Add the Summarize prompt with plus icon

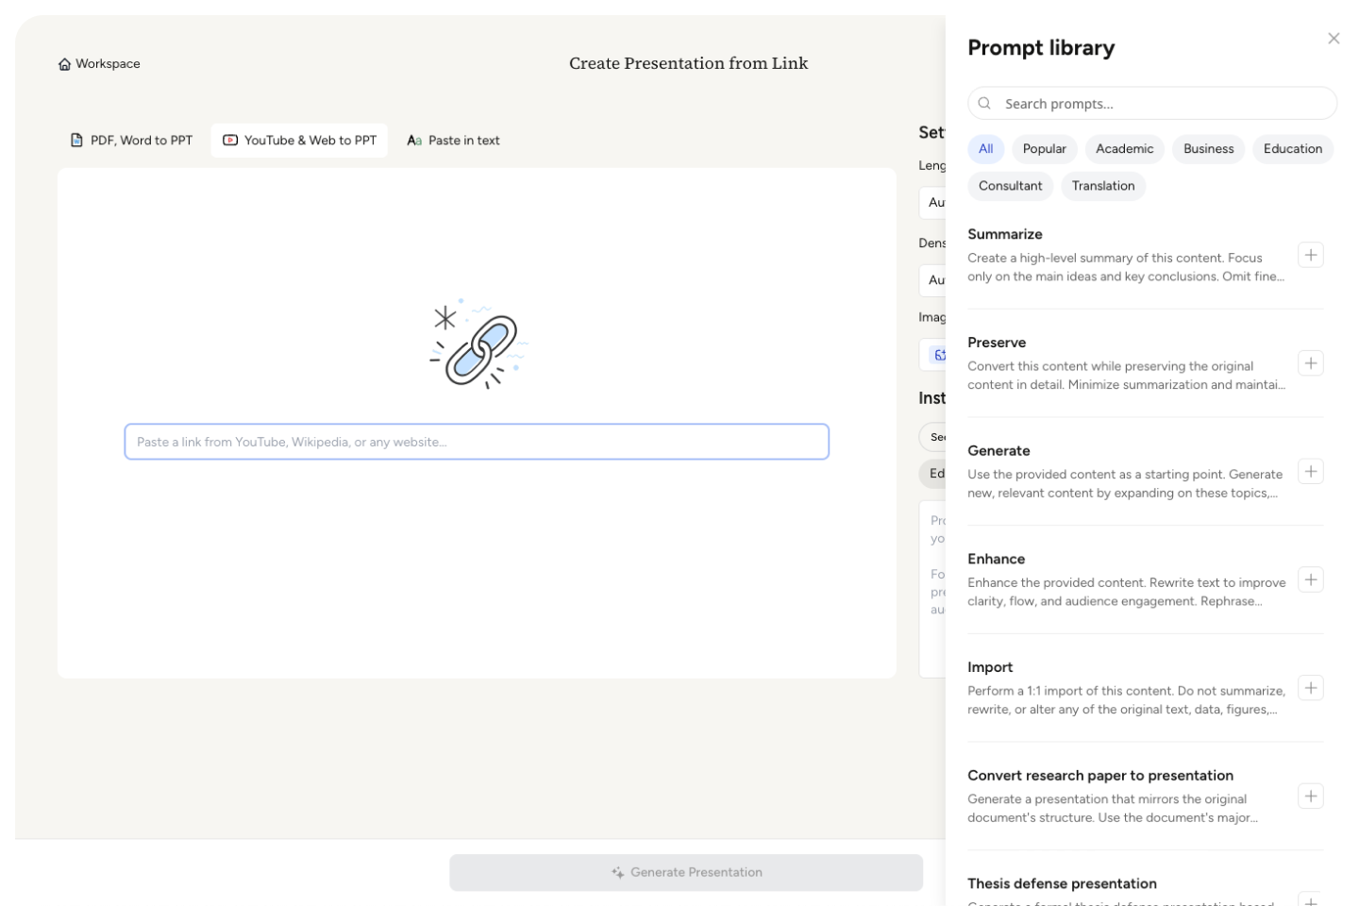point(1310,256)
